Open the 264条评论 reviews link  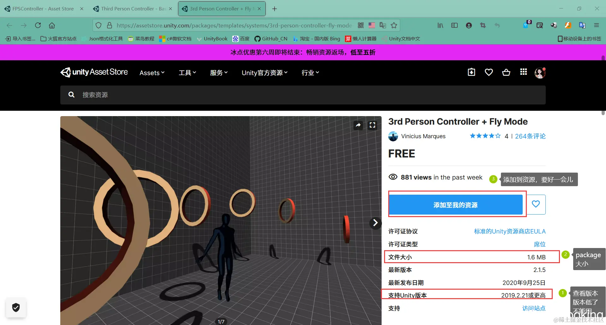(530, 136)
